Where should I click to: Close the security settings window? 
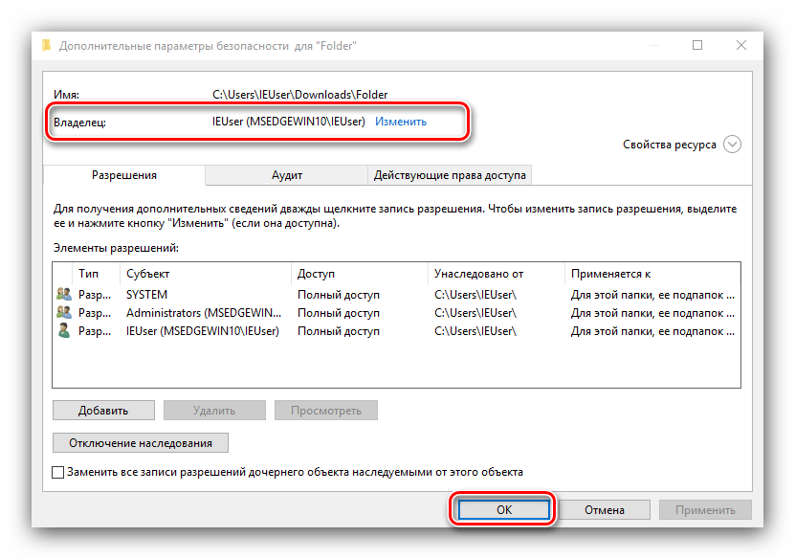741,45
